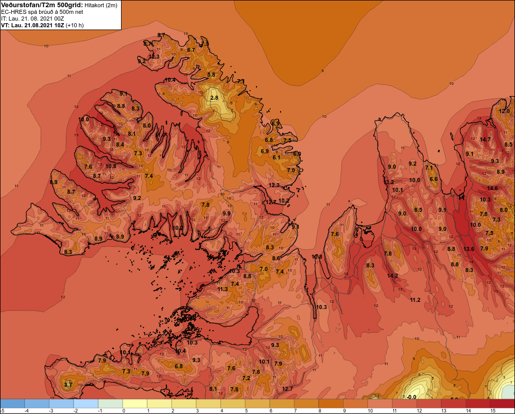Click the legend swatch between -5 and -4

(x=12, y=404)
